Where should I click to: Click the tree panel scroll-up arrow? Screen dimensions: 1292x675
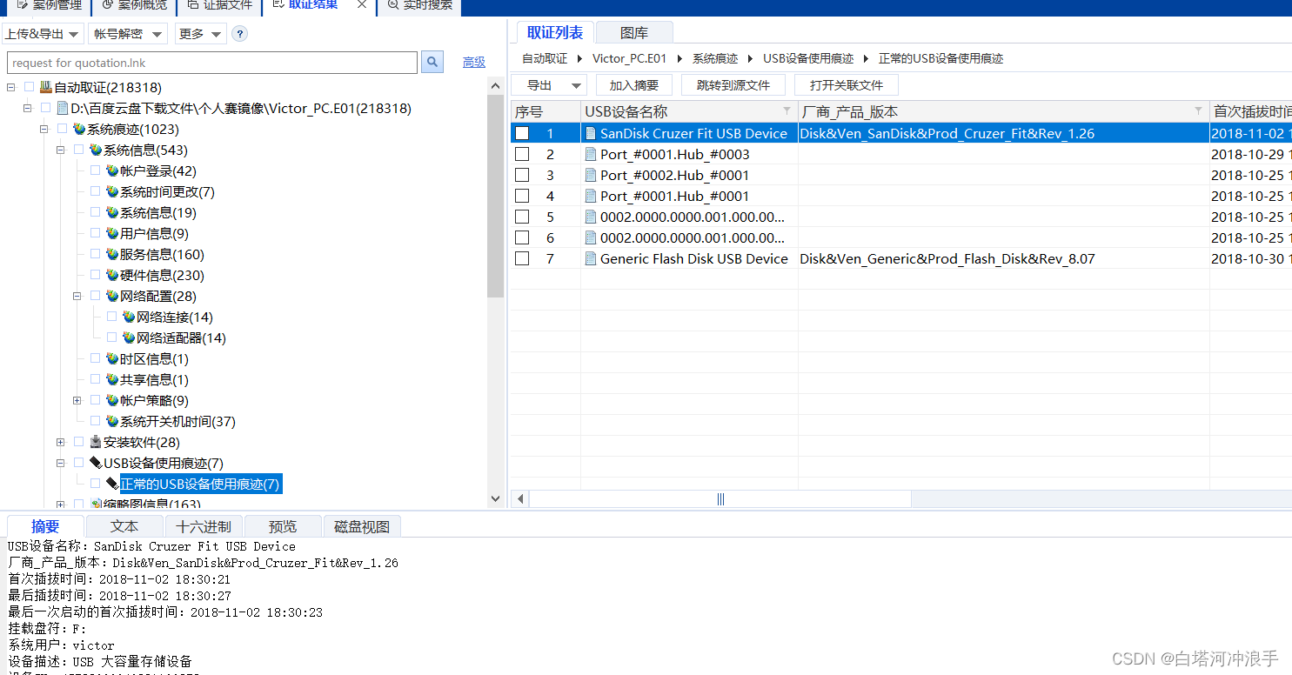click(x=496, y=85)
